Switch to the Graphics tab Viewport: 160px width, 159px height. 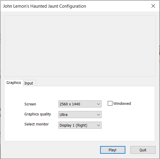click(14, 83)
